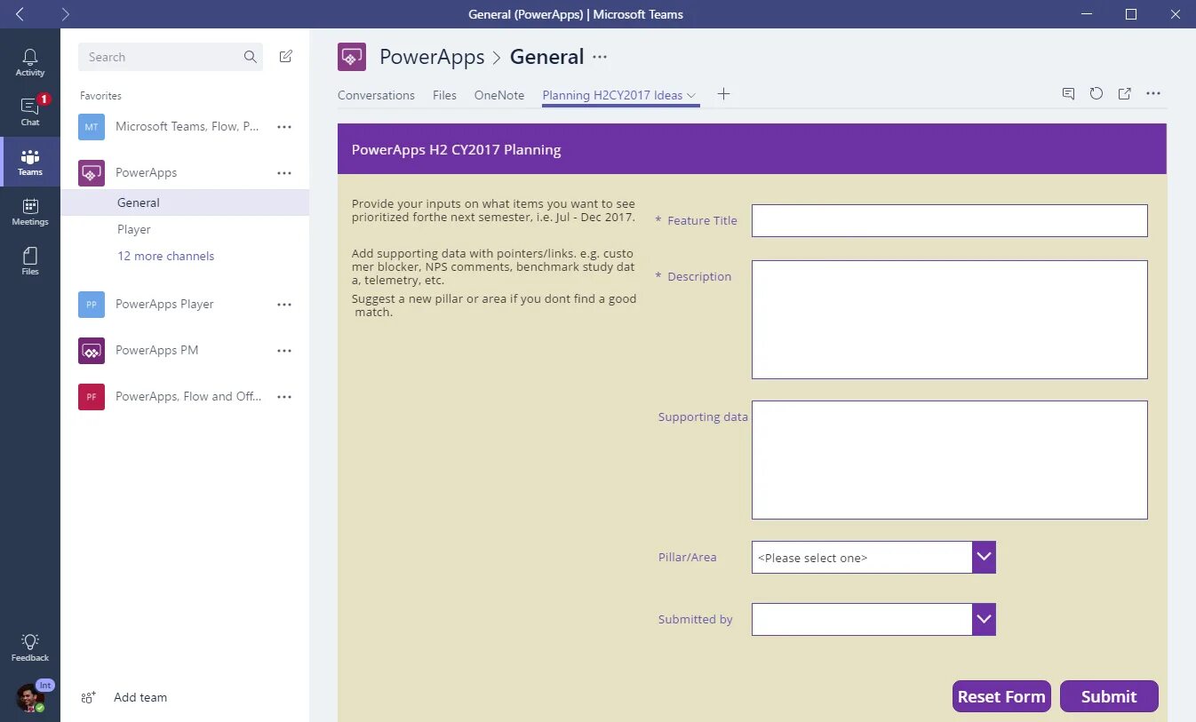The image size is (1196, 722).
Task: Expand the Planning H2CY2017 Ideas tab chevron
Action: (691, 95)
